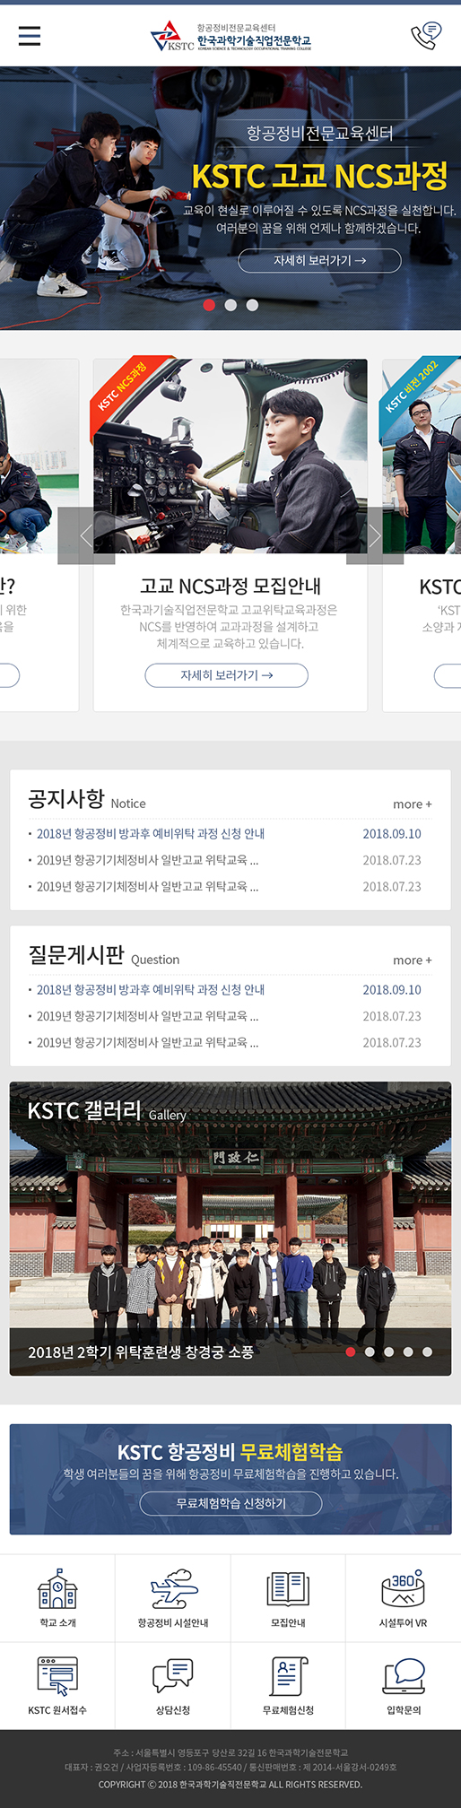Screen dimensions: 461x1808
Task: Click 무료체험학습 신청하기 button
Action: tap(230, 1503)
